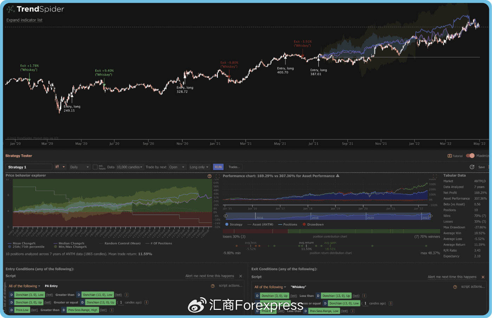492x318 pixels.
Task: Click the help icon in Price behavior explorer
Action: pyautogui.click(x=209, y=176)
